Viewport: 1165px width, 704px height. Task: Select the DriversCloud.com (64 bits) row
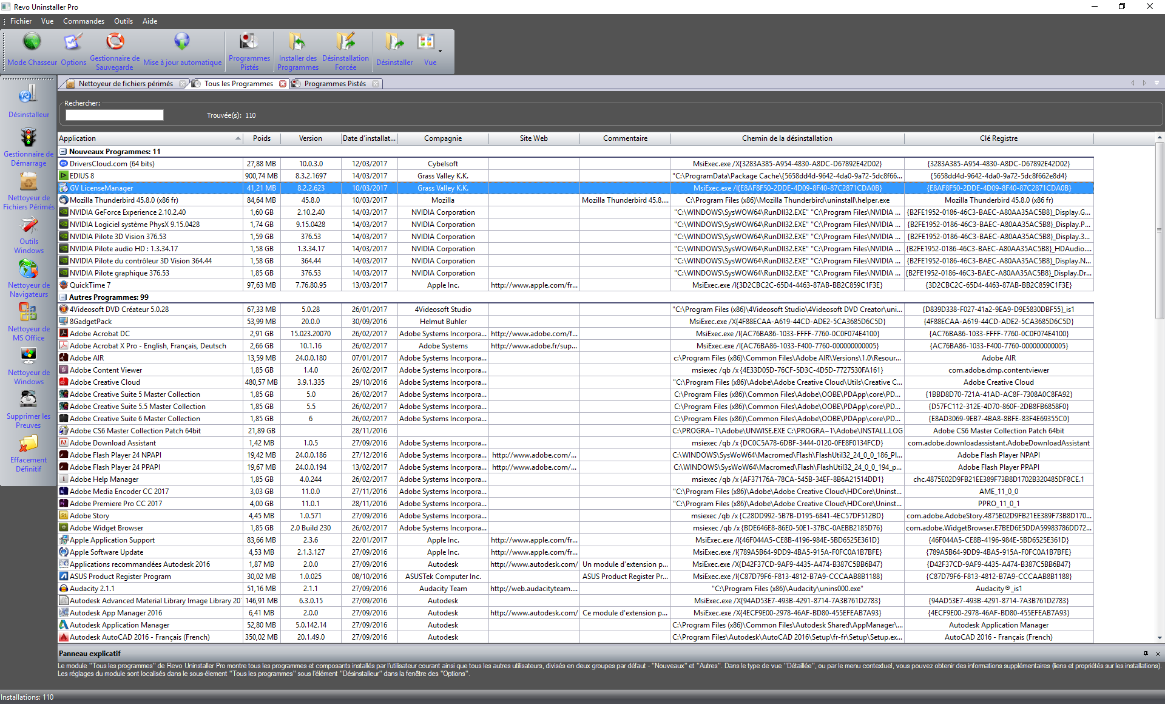click(576, 164)
